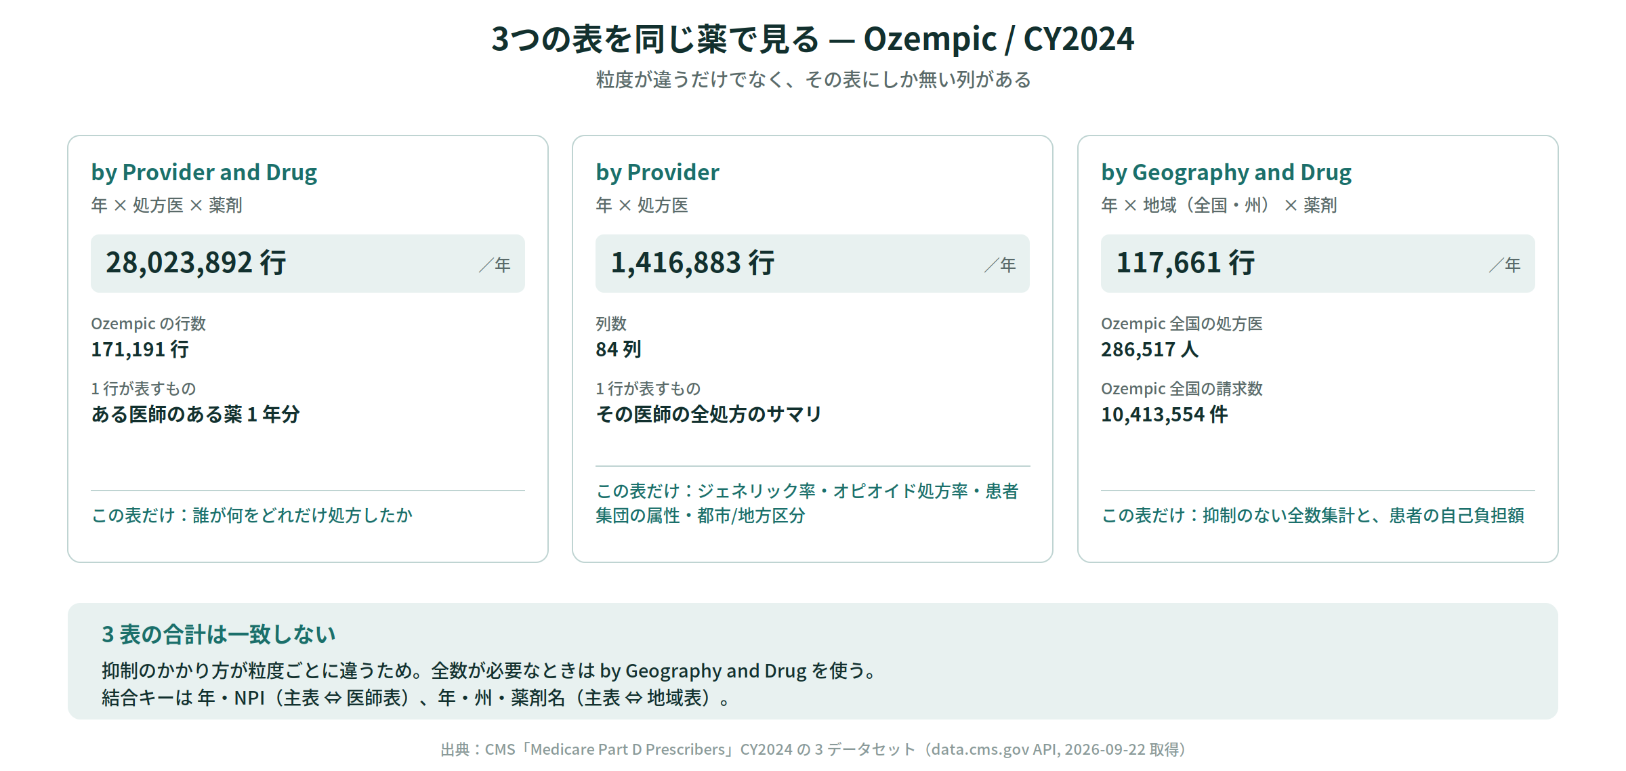Click the 'by Provider and Drug' card heading
The height and width of the screenshot is (771, 1626).
204,173
